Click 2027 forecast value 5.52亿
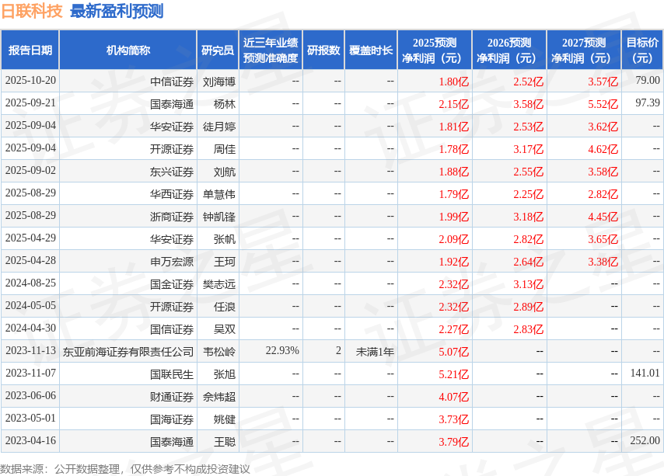The image size is (664, 476). [603, 104]
